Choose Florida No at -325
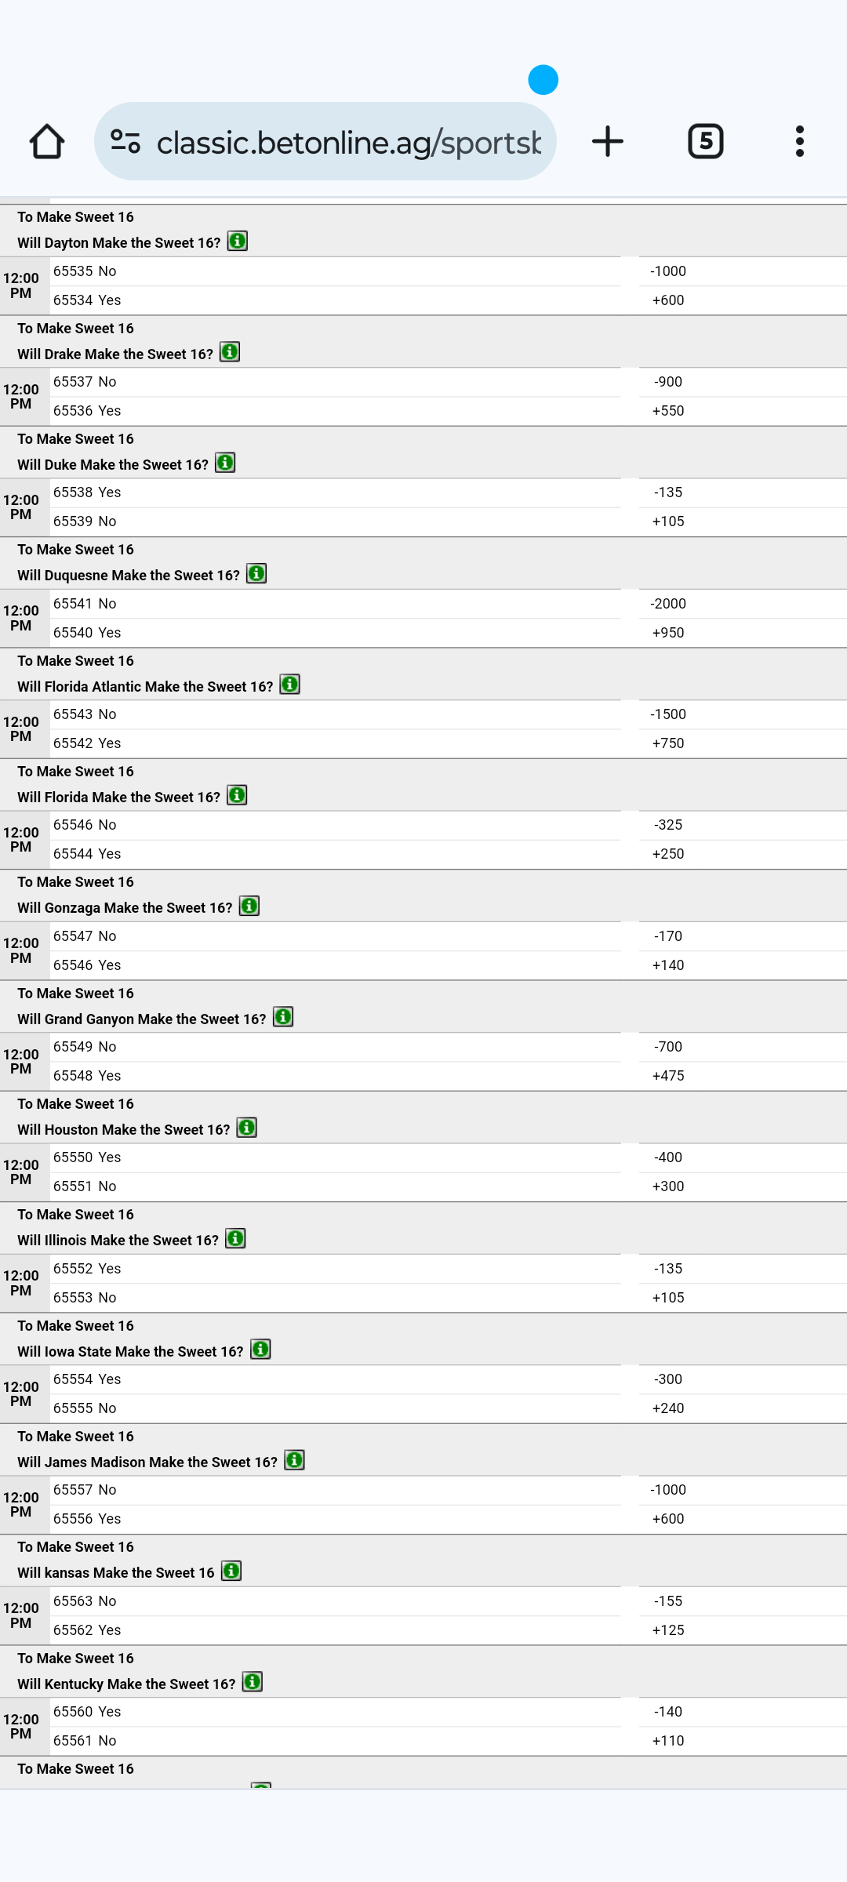 click(x=668, y=825)
